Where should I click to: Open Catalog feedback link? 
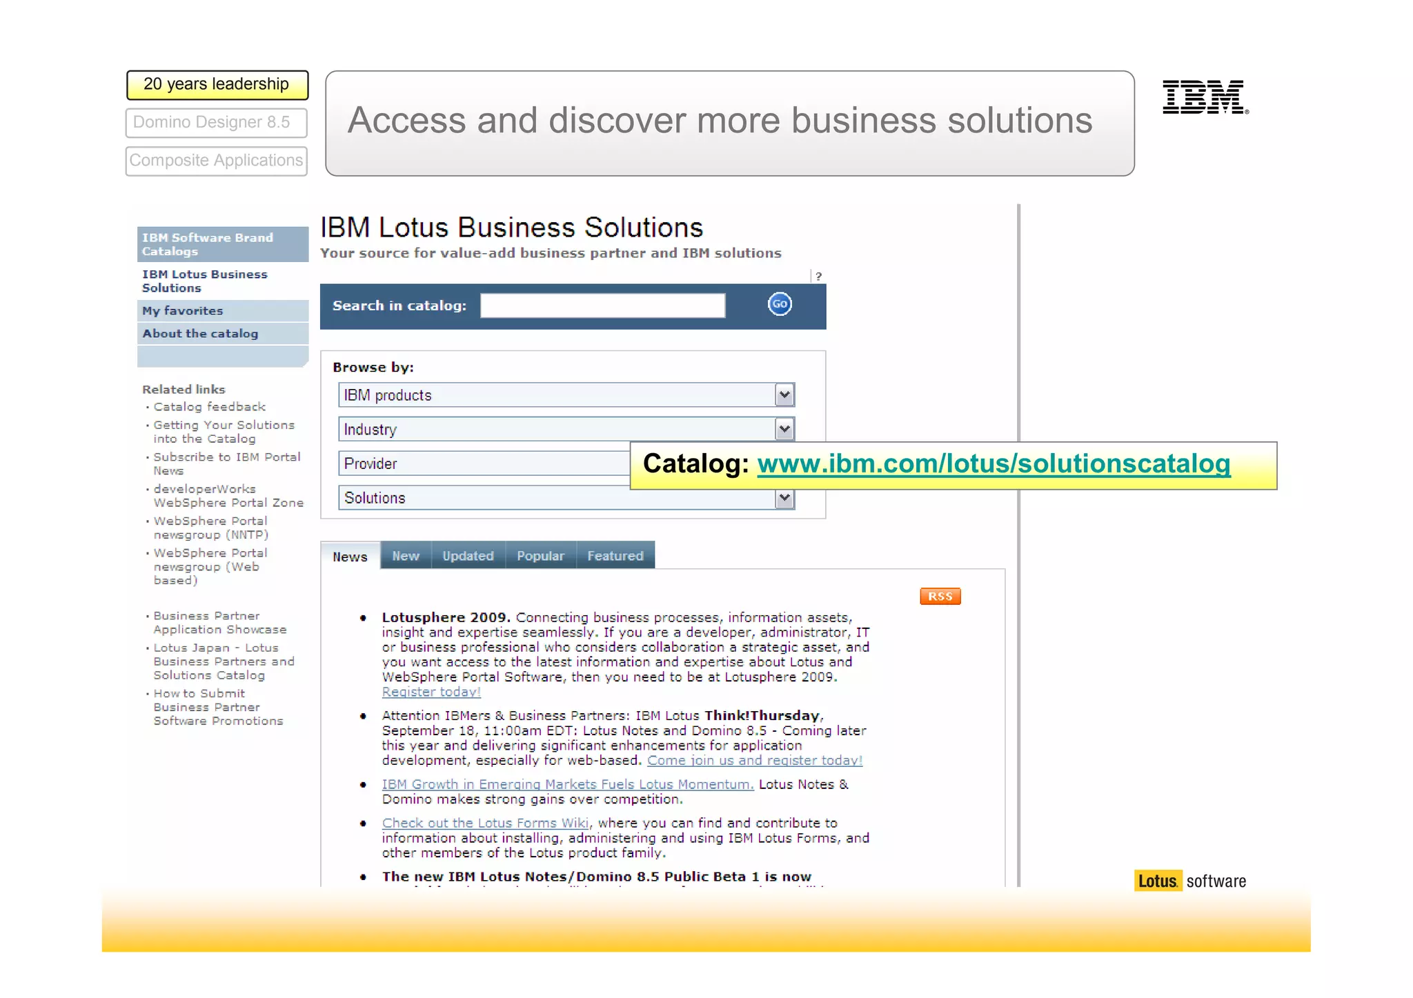pos(209,407)
